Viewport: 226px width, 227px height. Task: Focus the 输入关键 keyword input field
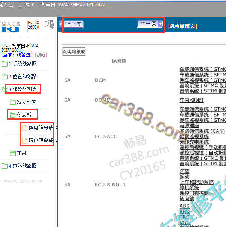(11, 24)
